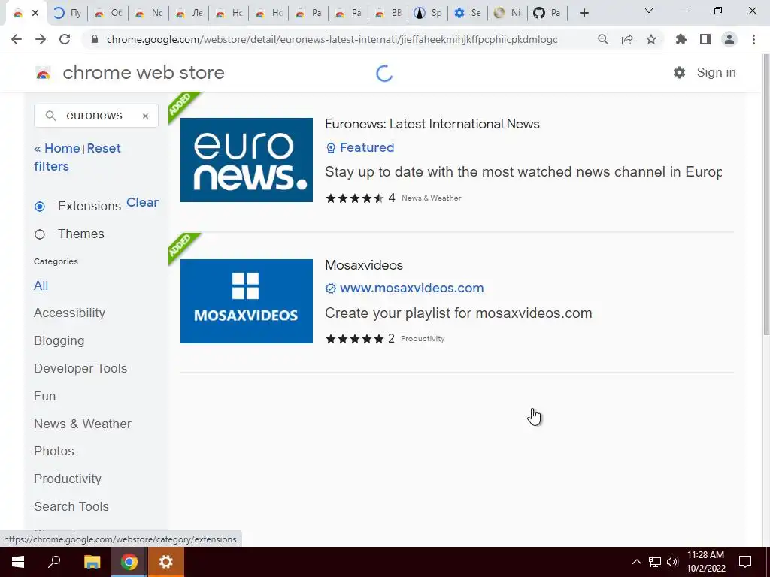Open the www.mosaxvideos.com publisher link
770x577 pixels.
(411, 288)
